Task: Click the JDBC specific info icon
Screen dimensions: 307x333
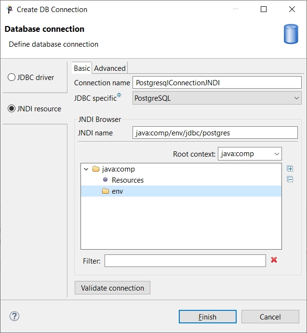Action: click(119, 95)
